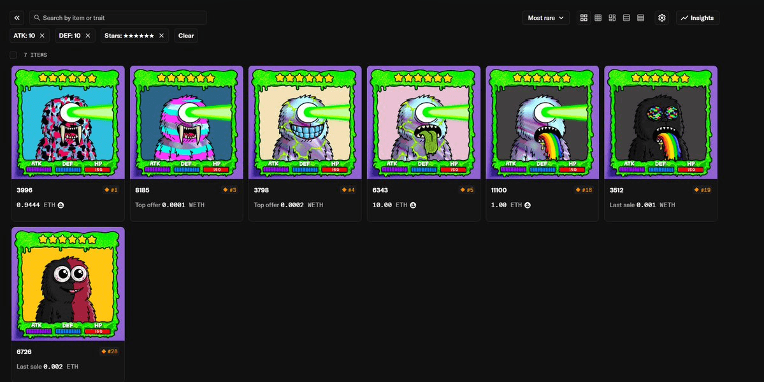Click rarity rank #3 badge on item 8185
The height and width of the screenshot is (382, 764).
pyautogui.click(x=229, y=190)
